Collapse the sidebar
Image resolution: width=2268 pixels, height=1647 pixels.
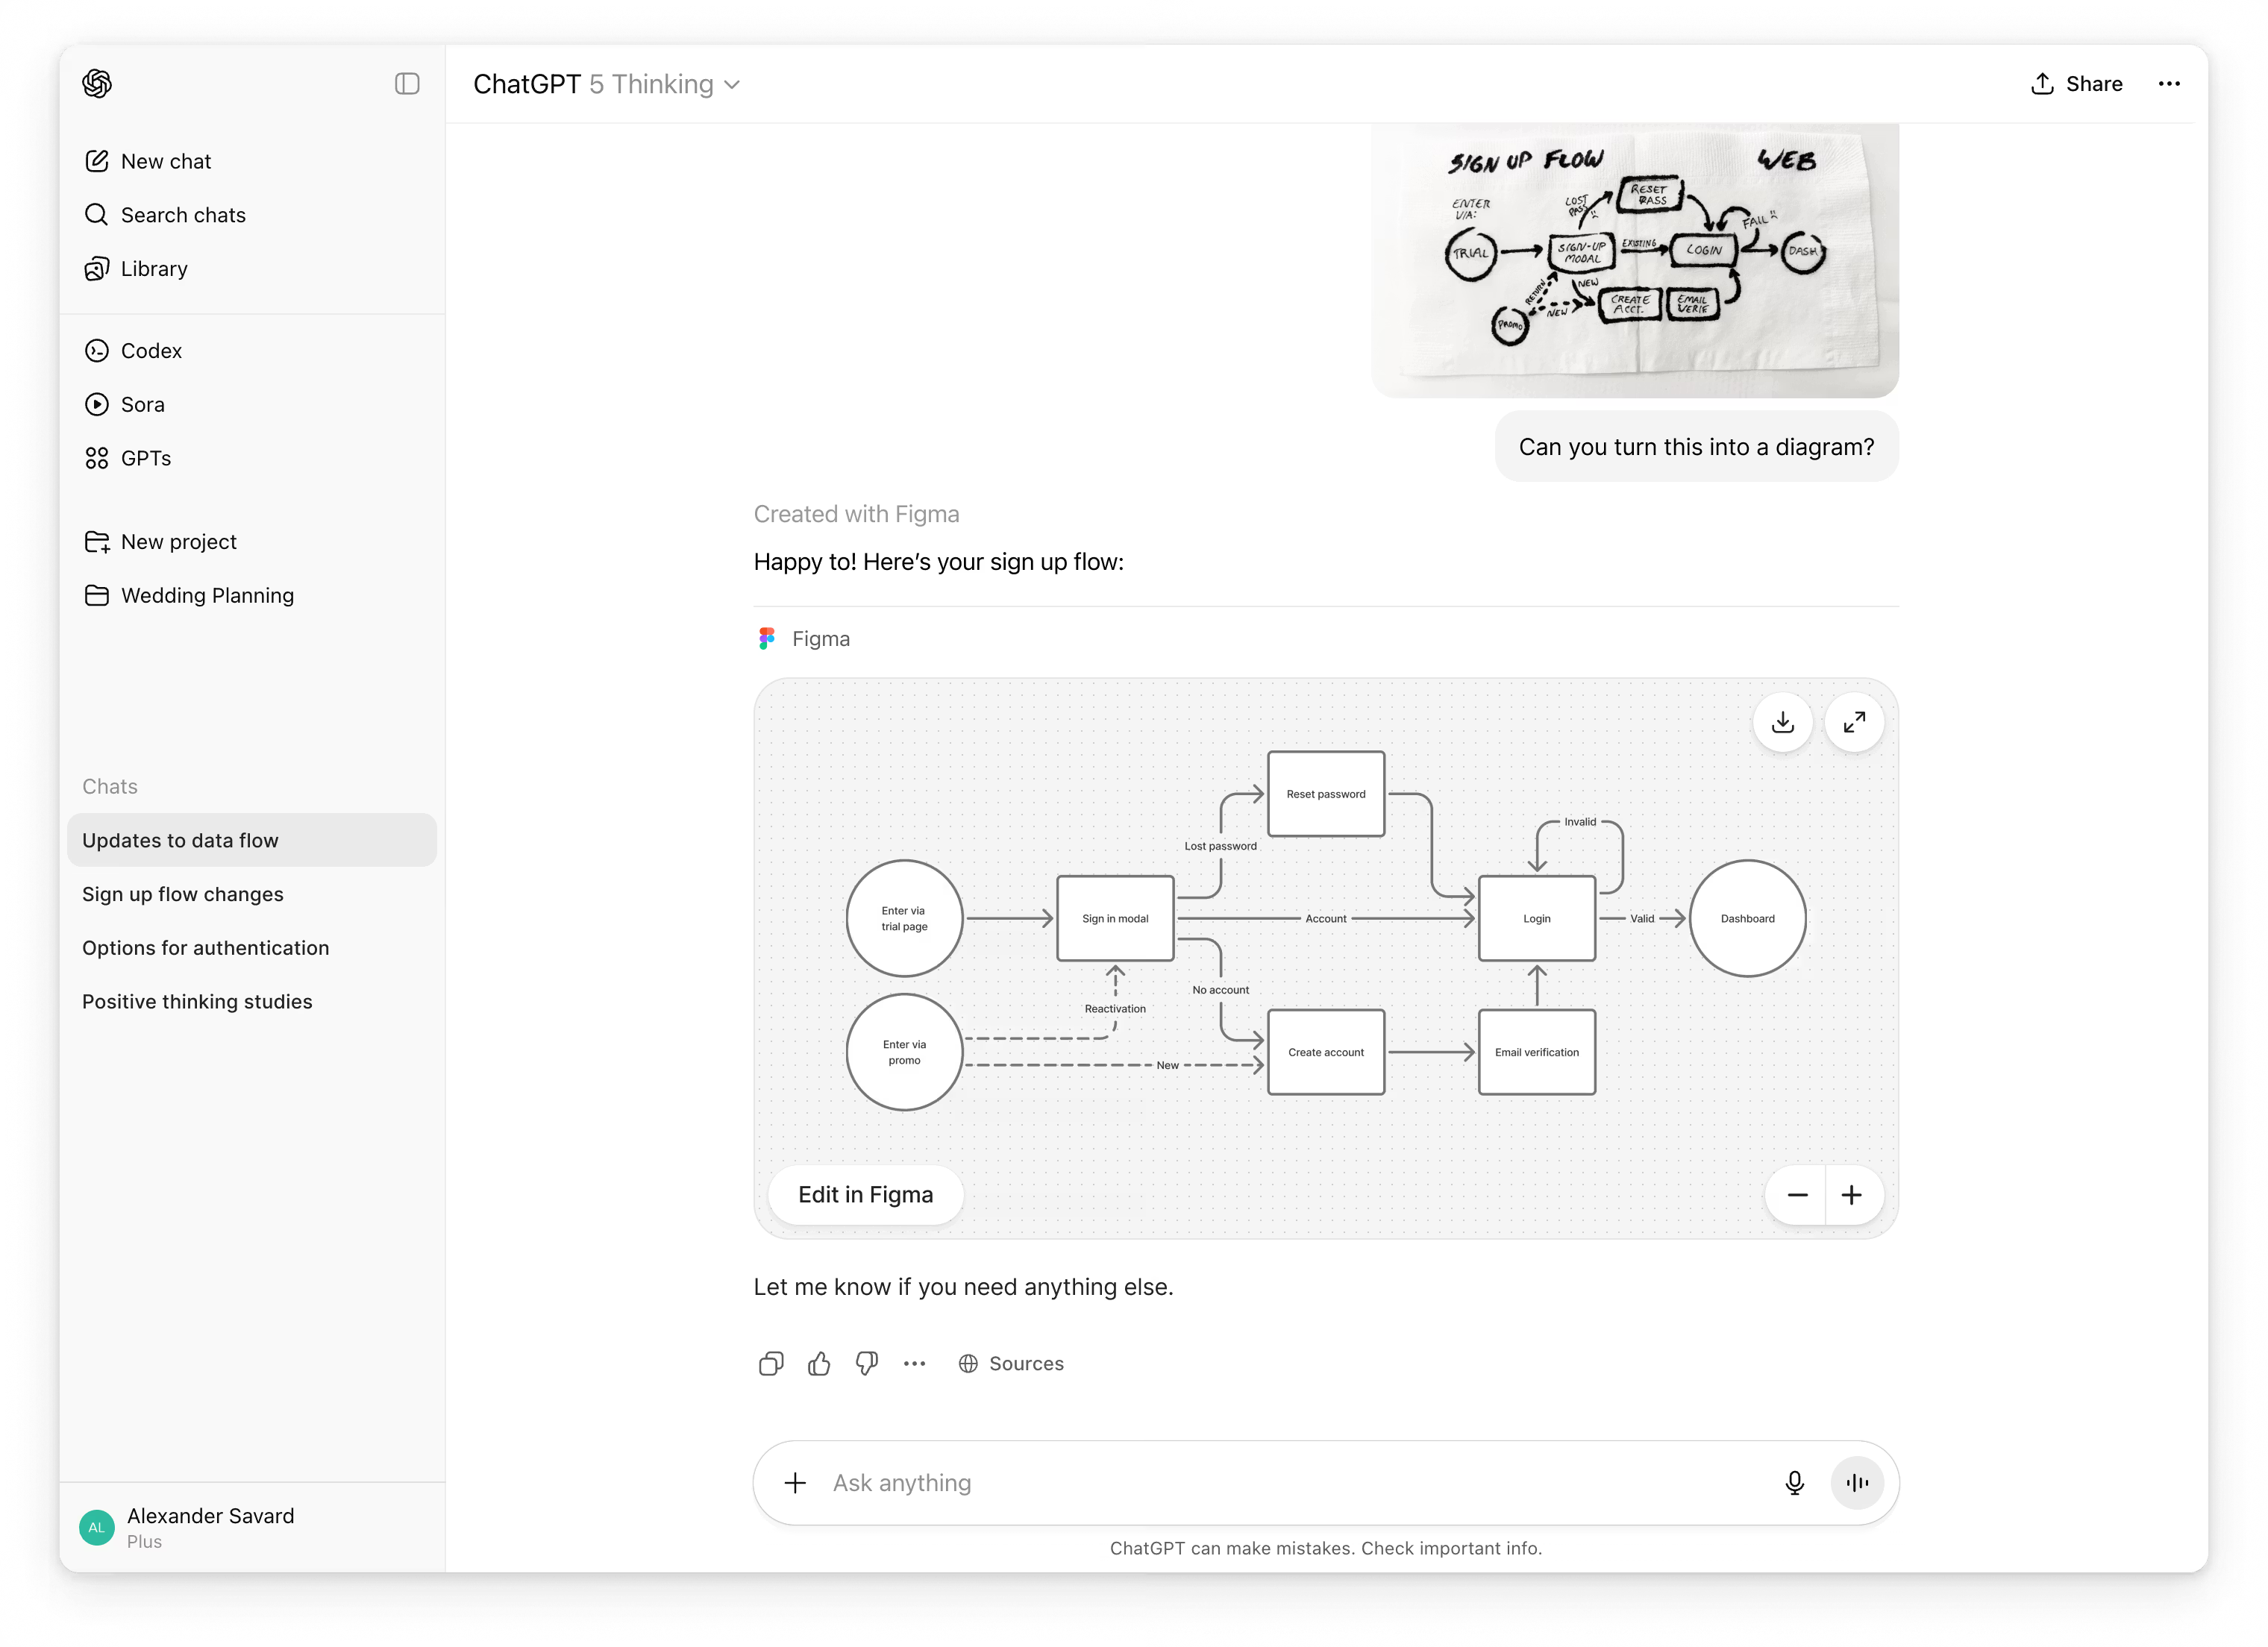(407, 84)
